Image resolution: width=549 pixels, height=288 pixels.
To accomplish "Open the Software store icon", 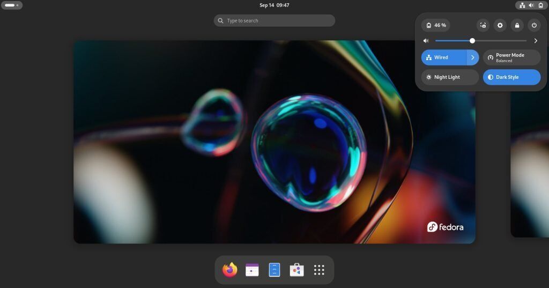I will pyautogui.click(x=297, y=270).
